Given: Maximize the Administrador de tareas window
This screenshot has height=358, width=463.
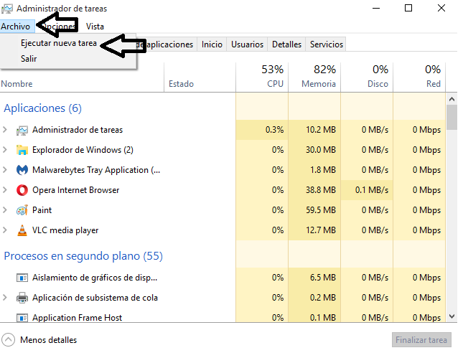Looking at the screenshot, I should click(408, 9).
